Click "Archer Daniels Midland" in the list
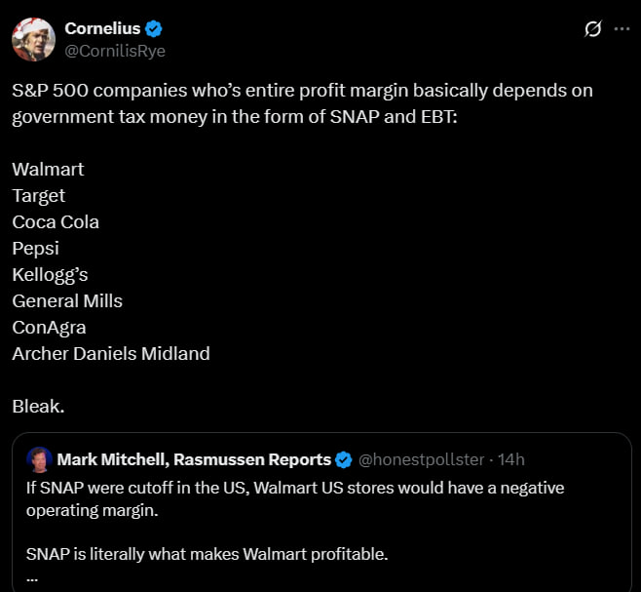 coord(111,353)
